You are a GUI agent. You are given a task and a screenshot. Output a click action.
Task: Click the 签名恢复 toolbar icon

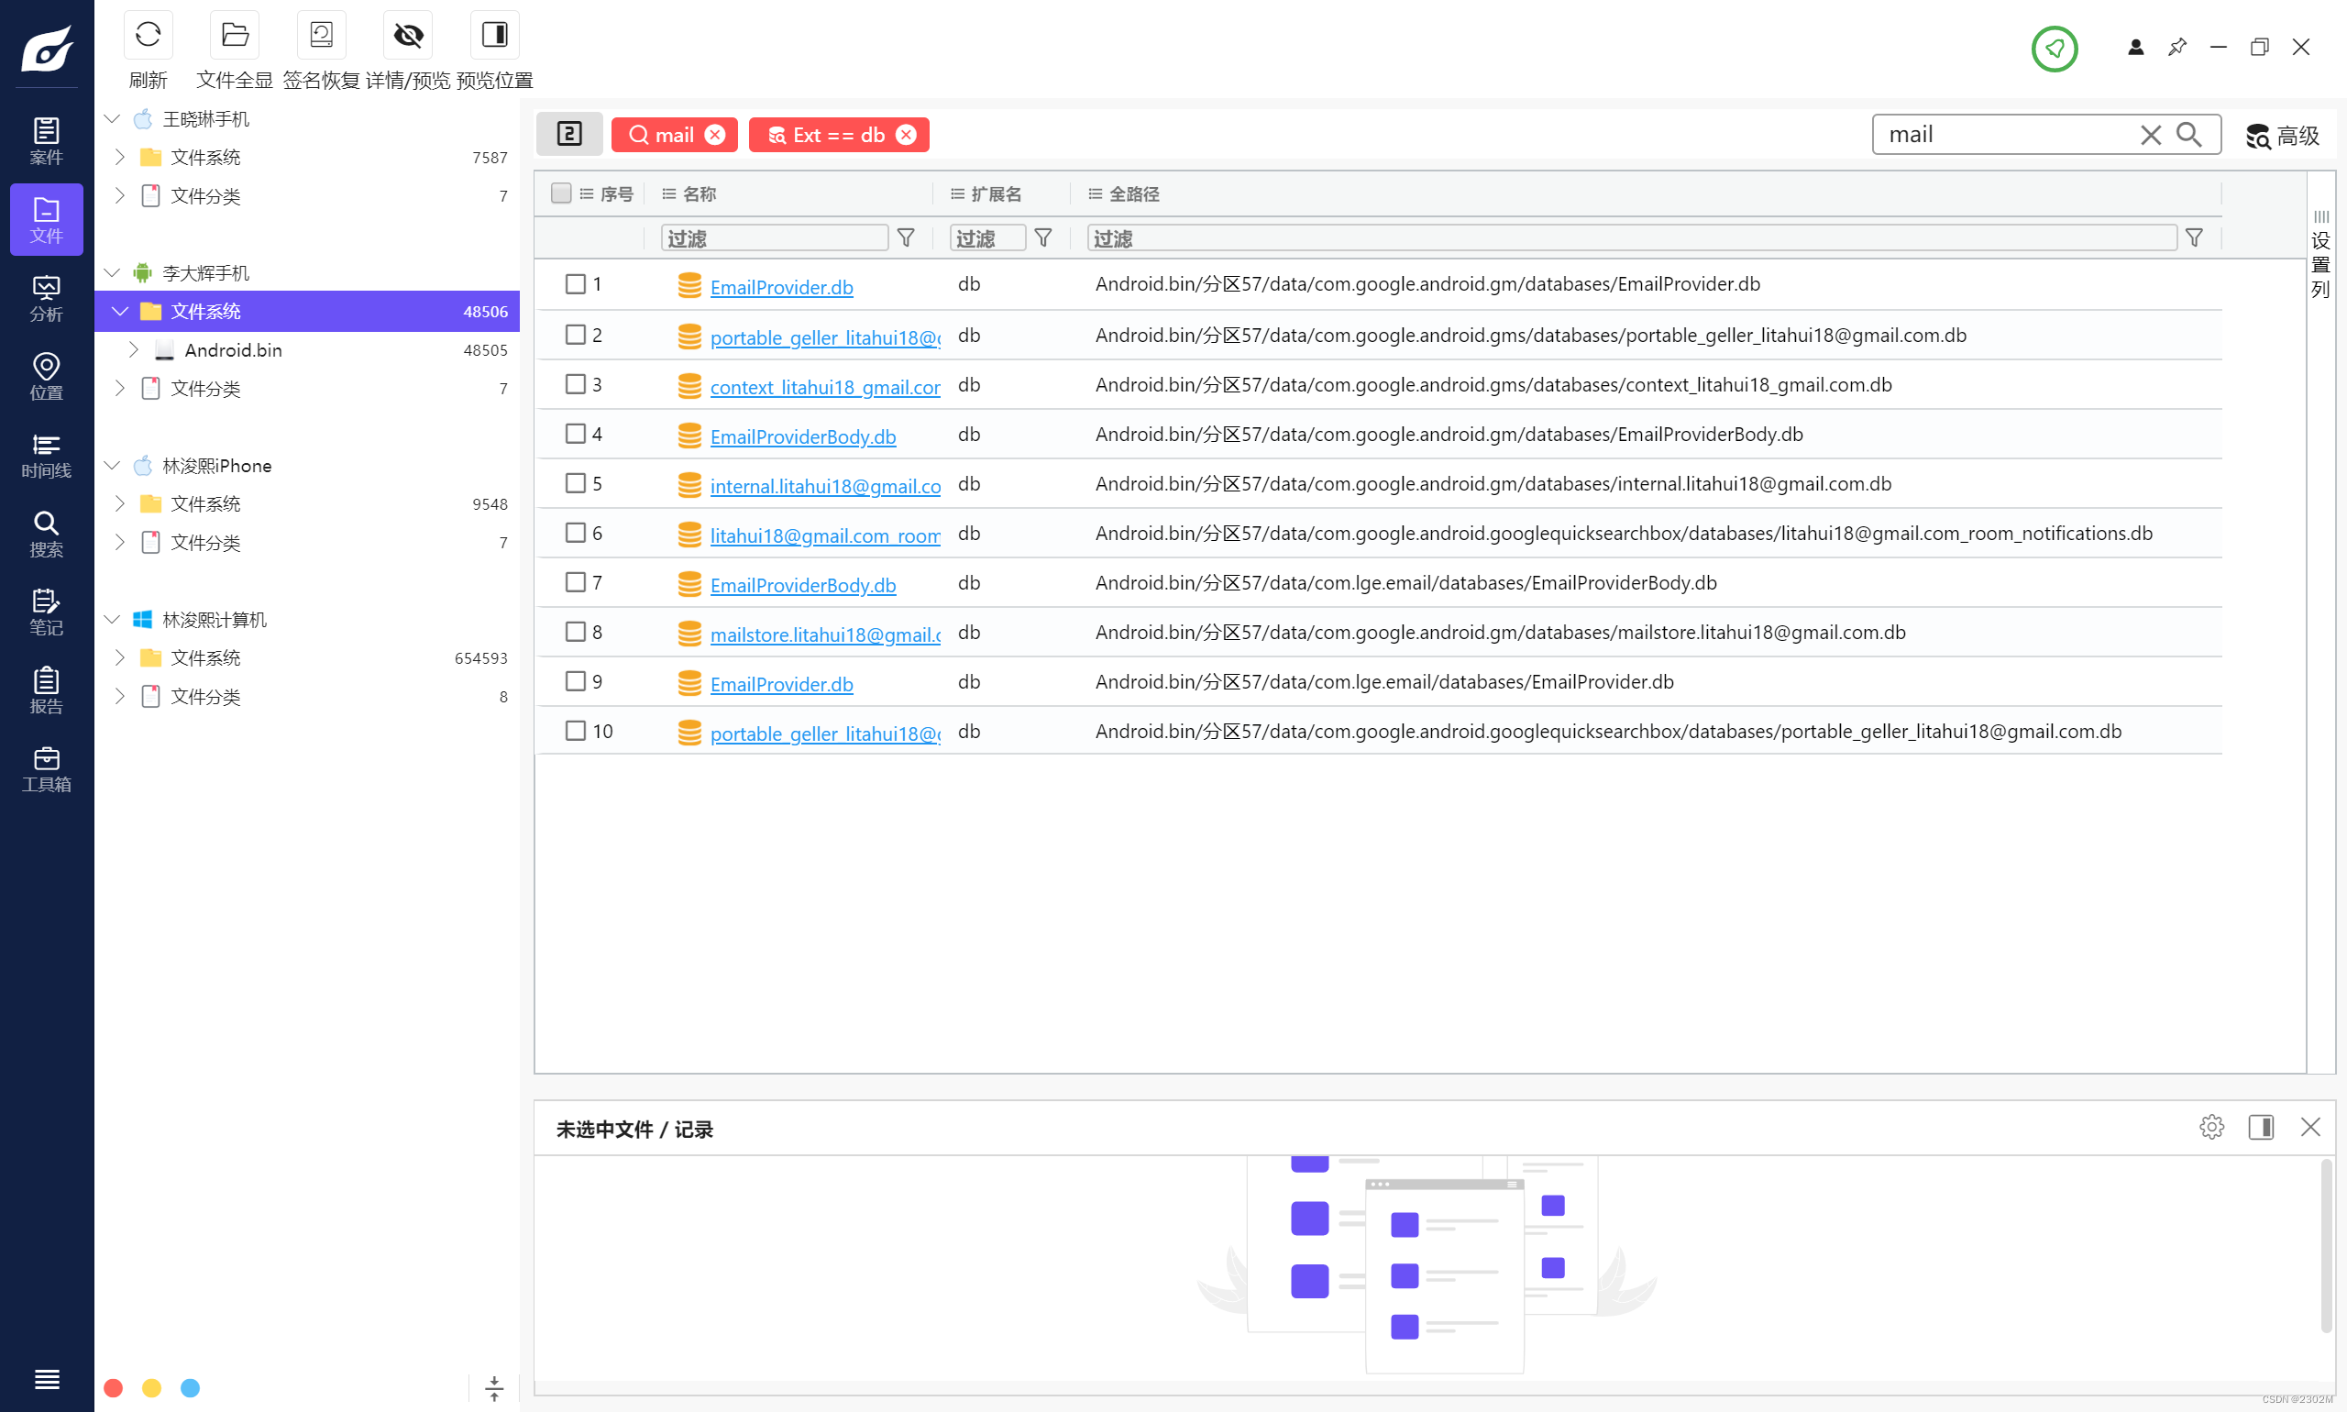[321, 35]
